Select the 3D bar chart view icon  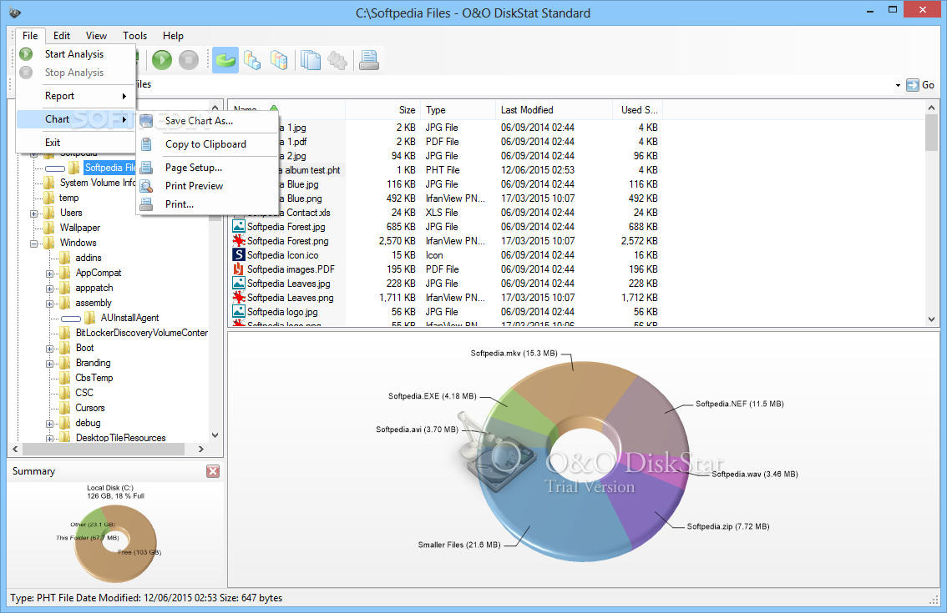click(252, 60)
